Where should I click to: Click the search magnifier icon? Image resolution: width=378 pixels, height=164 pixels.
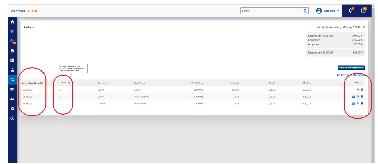coord(305,11)
